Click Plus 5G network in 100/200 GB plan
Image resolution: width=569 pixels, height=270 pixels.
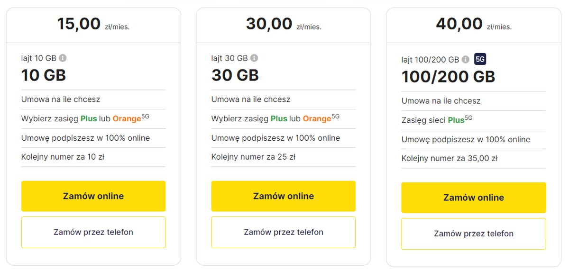point(456,120)
